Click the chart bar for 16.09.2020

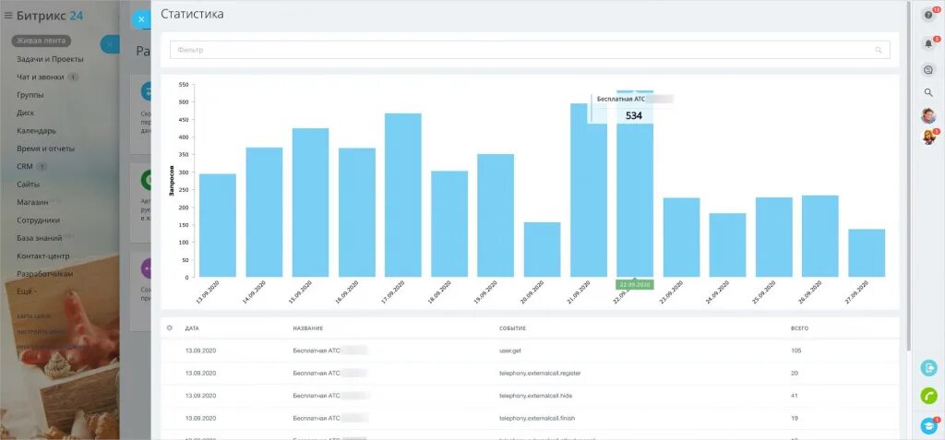(x=357, y=213)
